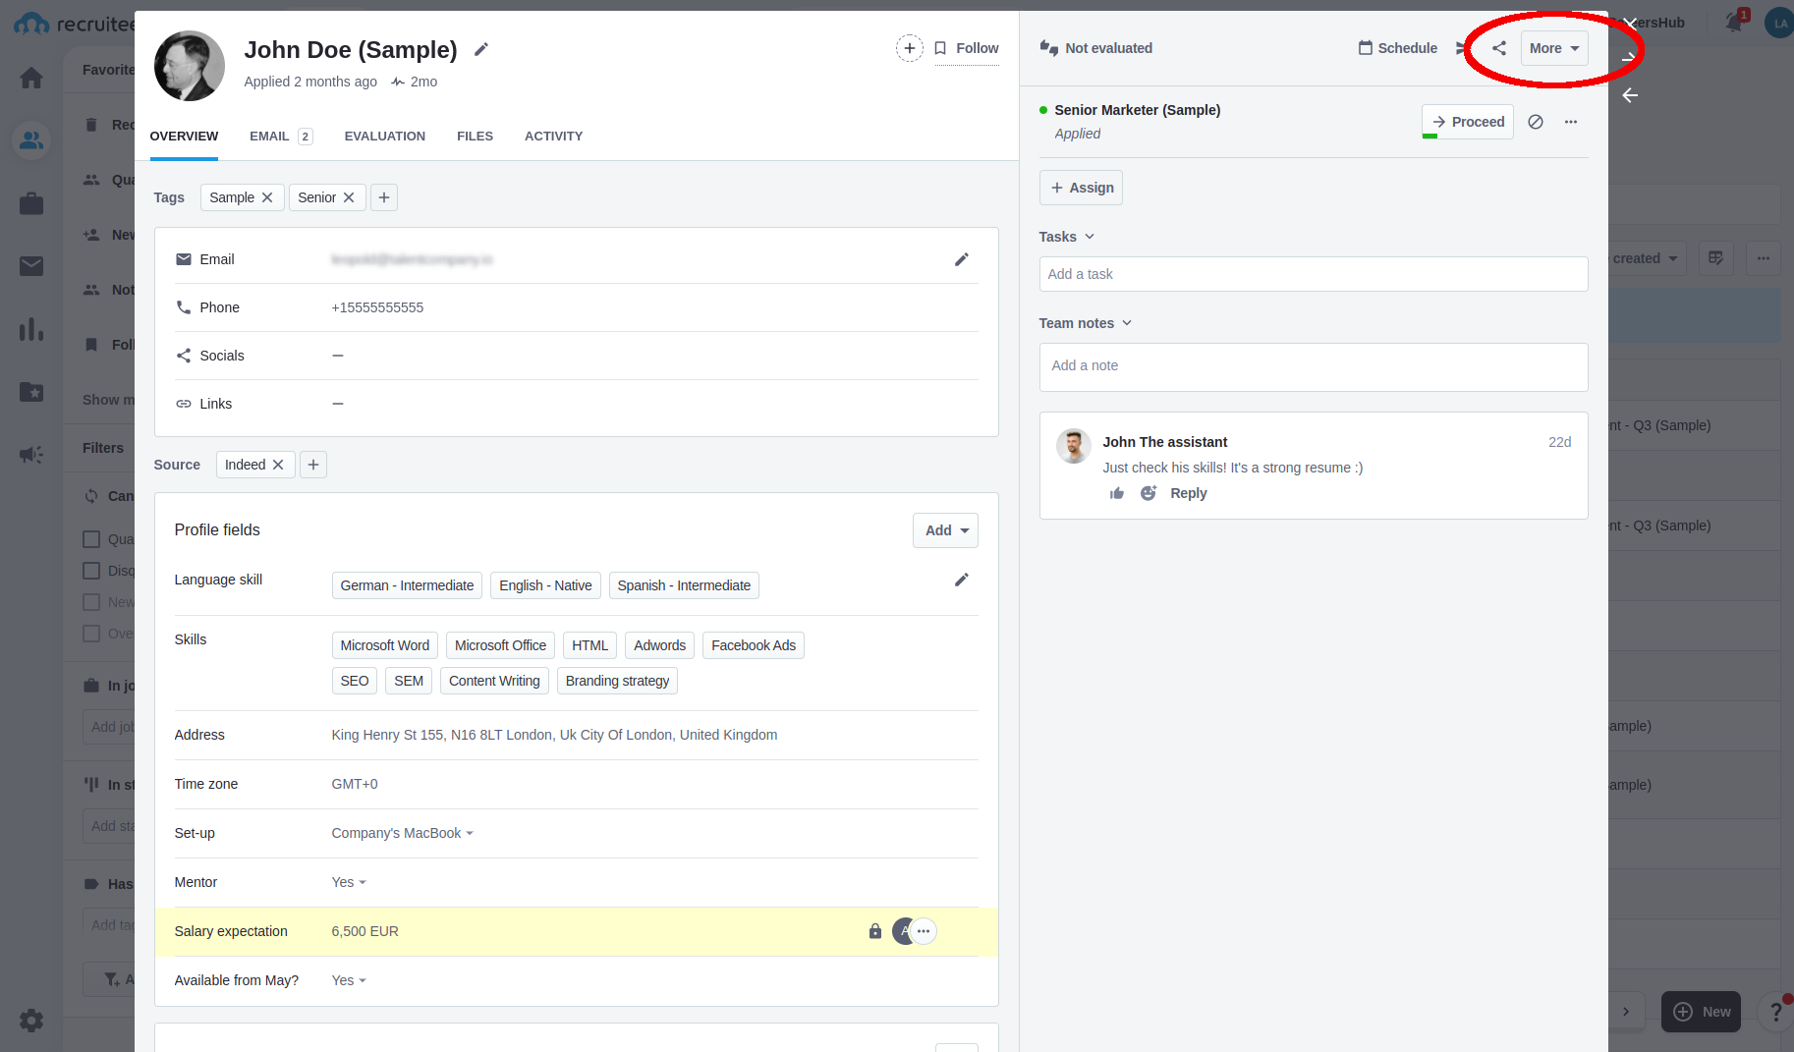Add emoji reaction to the team note
Viewport: 1794px width, 1052px height.
pyautogui.click(x=1148, y=493)
